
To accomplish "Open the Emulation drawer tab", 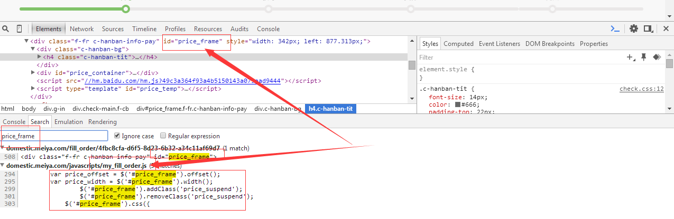I will (x=69, y=122).
